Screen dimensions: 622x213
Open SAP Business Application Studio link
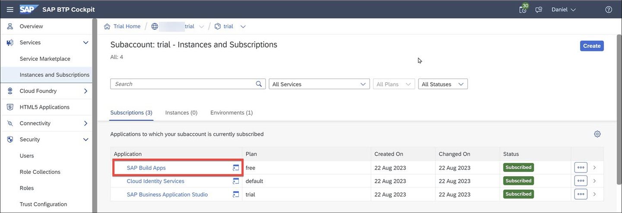tap(167, 194)
